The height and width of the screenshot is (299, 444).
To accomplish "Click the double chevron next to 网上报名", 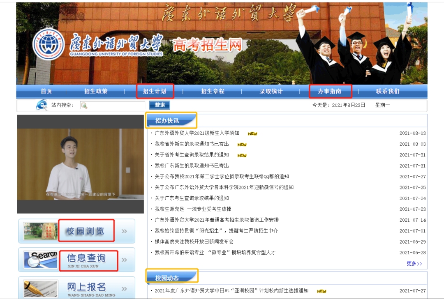I will [x=124, y=289].
